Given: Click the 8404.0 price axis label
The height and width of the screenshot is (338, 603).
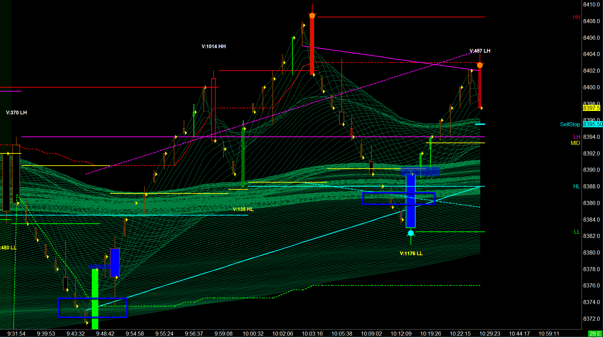Looking at the screenshot, I should pos(592,54).
